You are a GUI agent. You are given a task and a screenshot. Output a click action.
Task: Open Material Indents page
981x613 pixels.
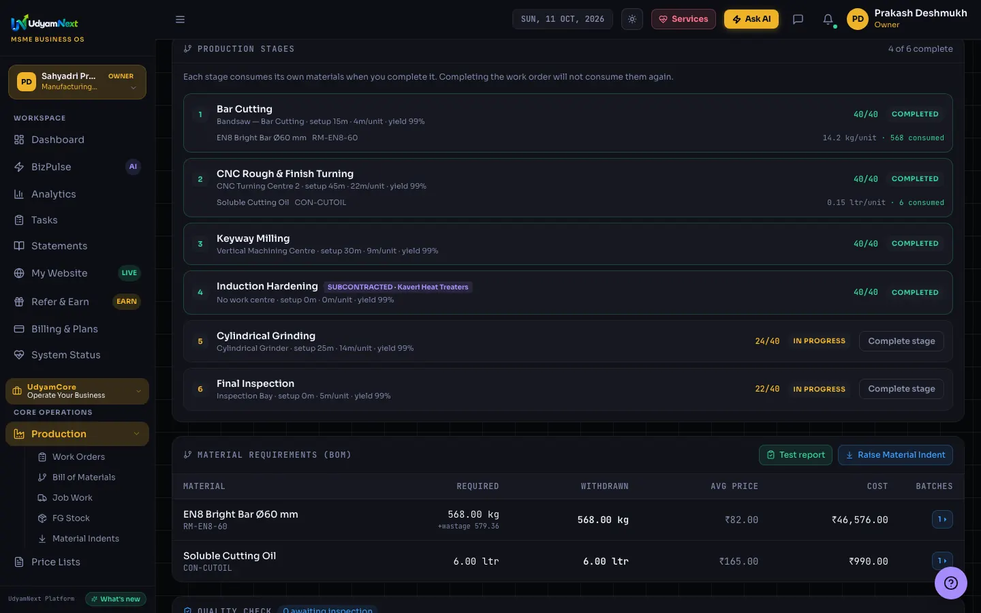coord(86,539)
